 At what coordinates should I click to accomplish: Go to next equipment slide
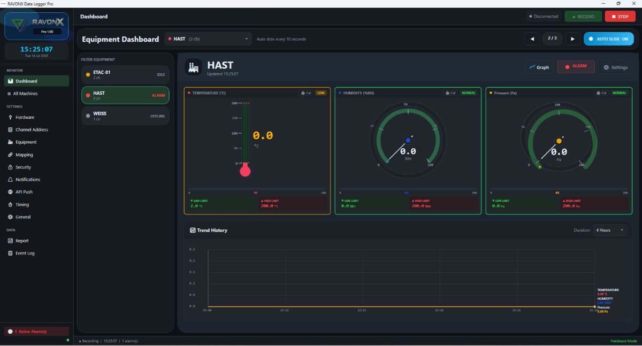coord(572,39)
